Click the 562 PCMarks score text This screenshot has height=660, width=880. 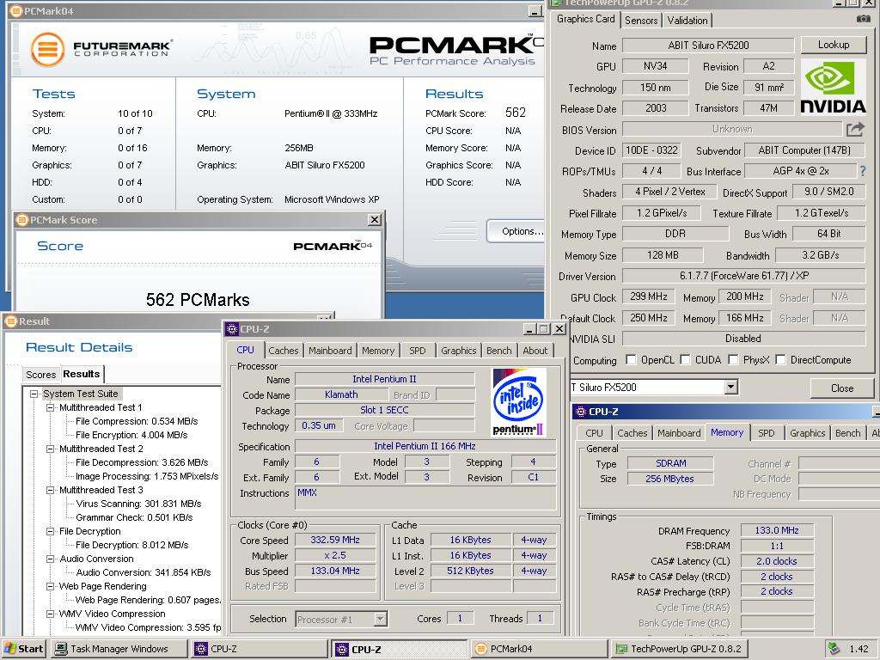[198, 300]
